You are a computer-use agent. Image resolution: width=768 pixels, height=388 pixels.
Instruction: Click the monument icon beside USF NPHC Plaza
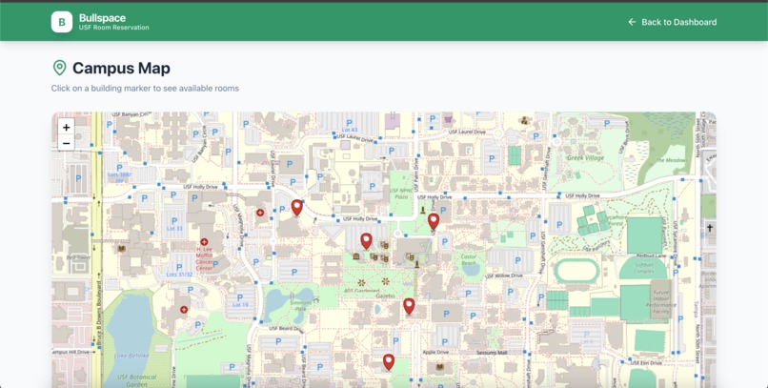coord(423,211)
